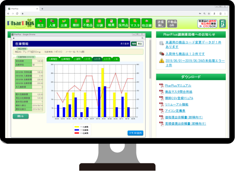Switch display basis to 規格
The image size is (235, 171).
pyautogui.click(x=134, y=44)
